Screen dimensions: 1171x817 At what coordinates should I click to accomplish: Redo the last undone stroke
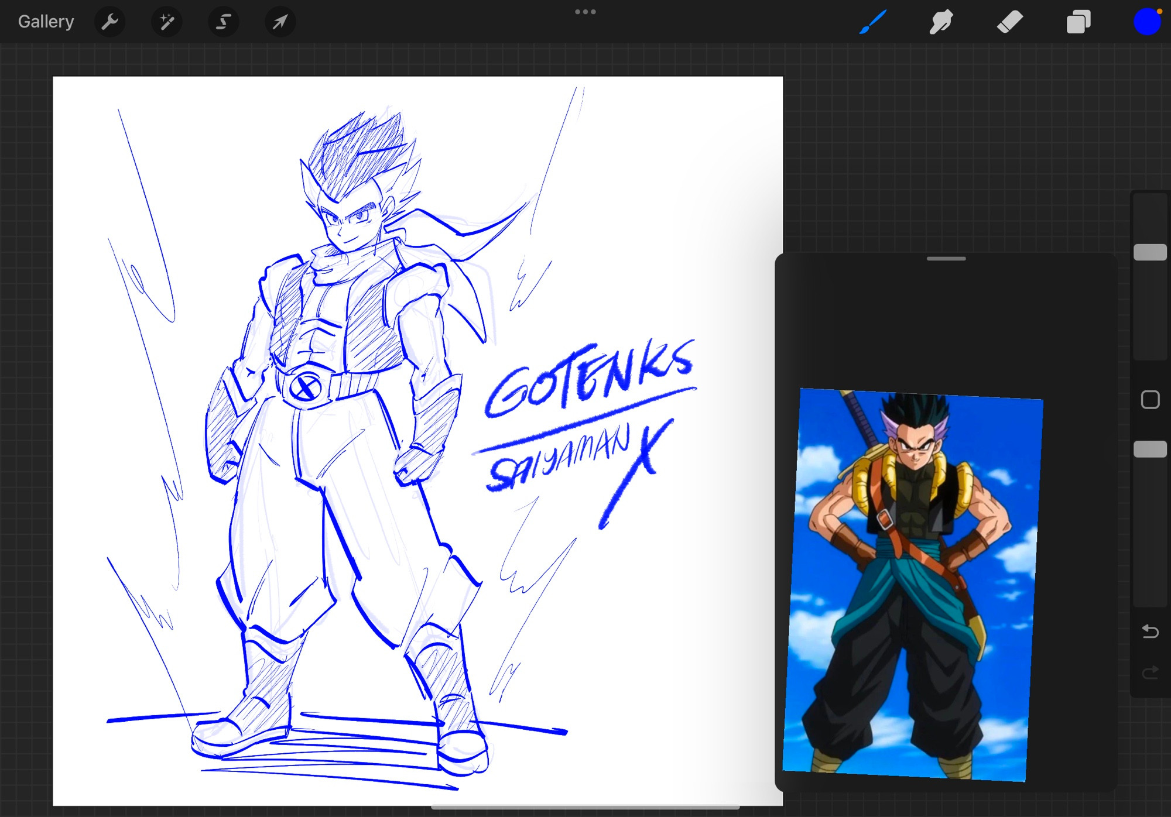point(1151,672)
